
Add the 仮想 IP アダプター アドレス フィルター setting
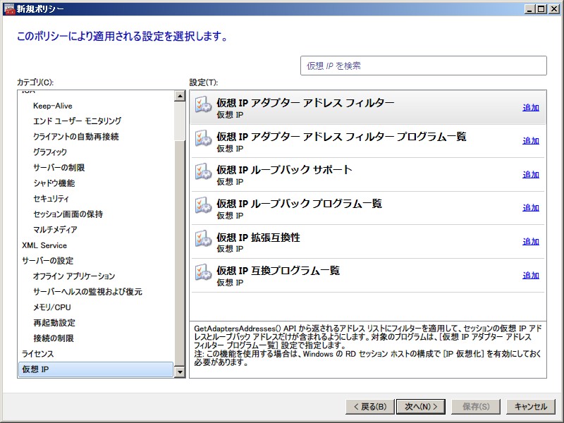[530, 108]
